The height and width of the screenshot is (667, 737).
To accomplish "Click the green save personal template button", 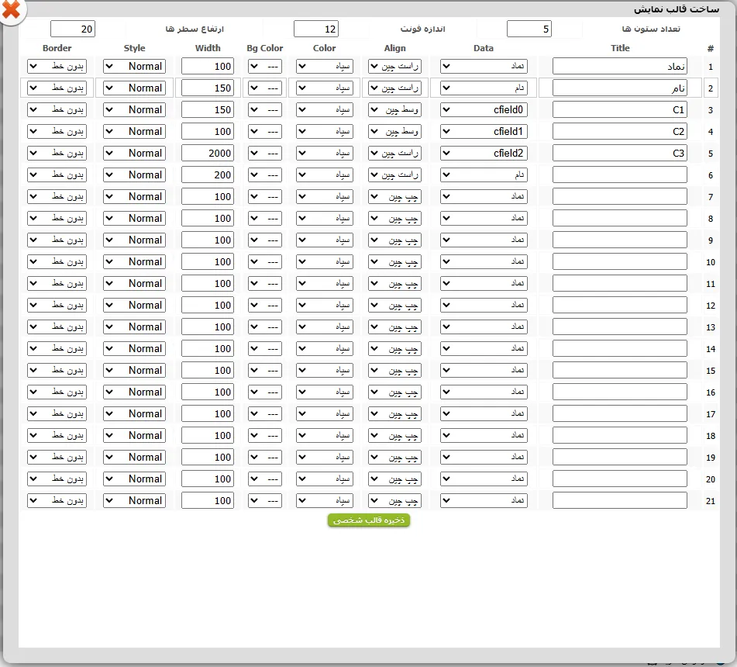I will pyautogui.click(x=369, y=520).
